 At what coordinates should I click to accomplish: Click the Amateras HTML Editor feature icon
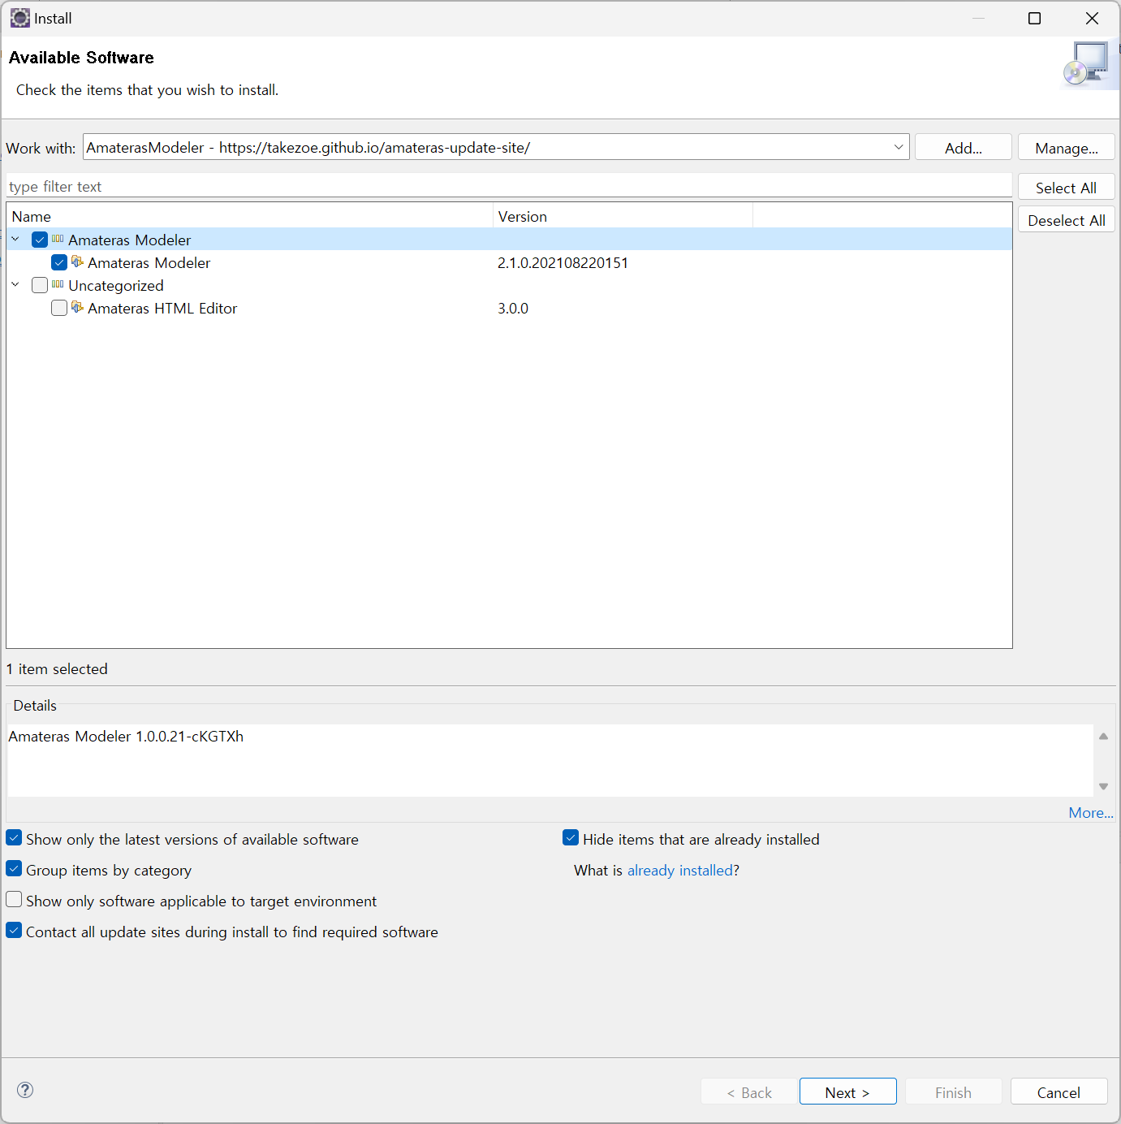click(x=78, y=307)
